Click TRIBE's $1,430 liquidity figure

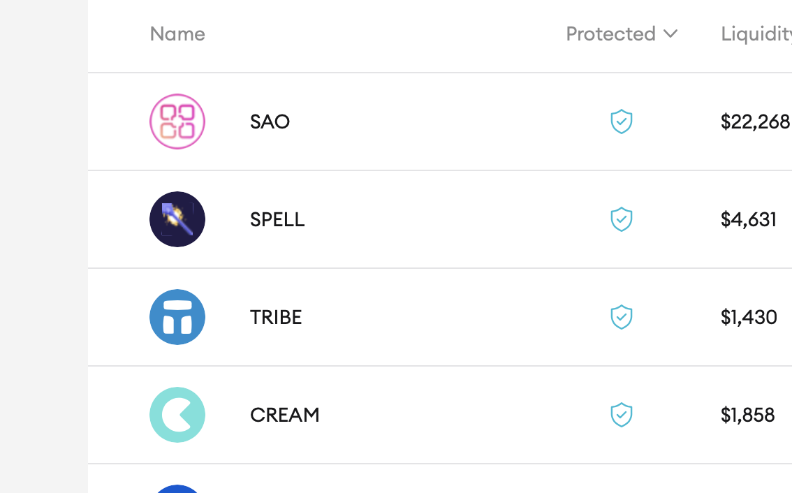click(749, 317)
